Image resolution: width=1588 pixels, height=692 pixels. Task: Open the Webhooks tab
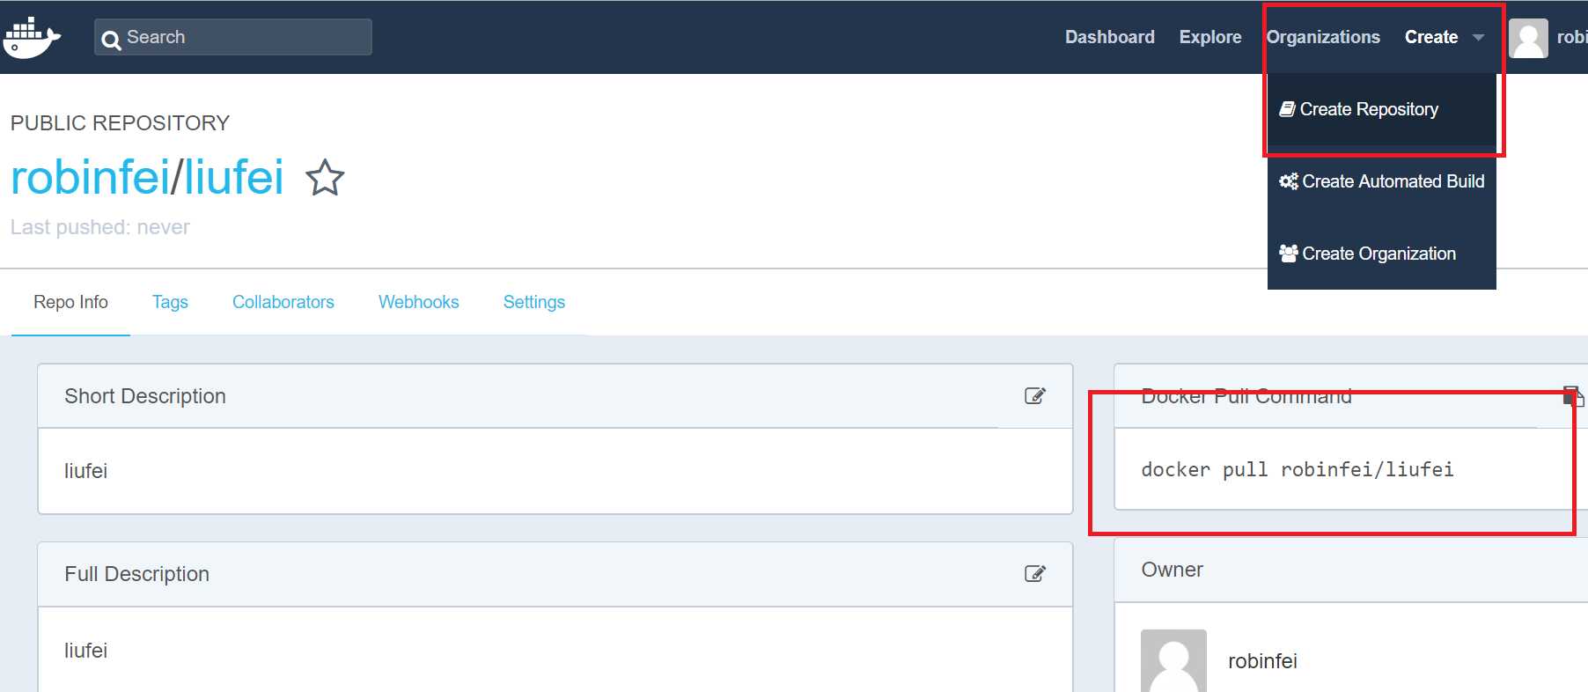click(x=419, y=302)
